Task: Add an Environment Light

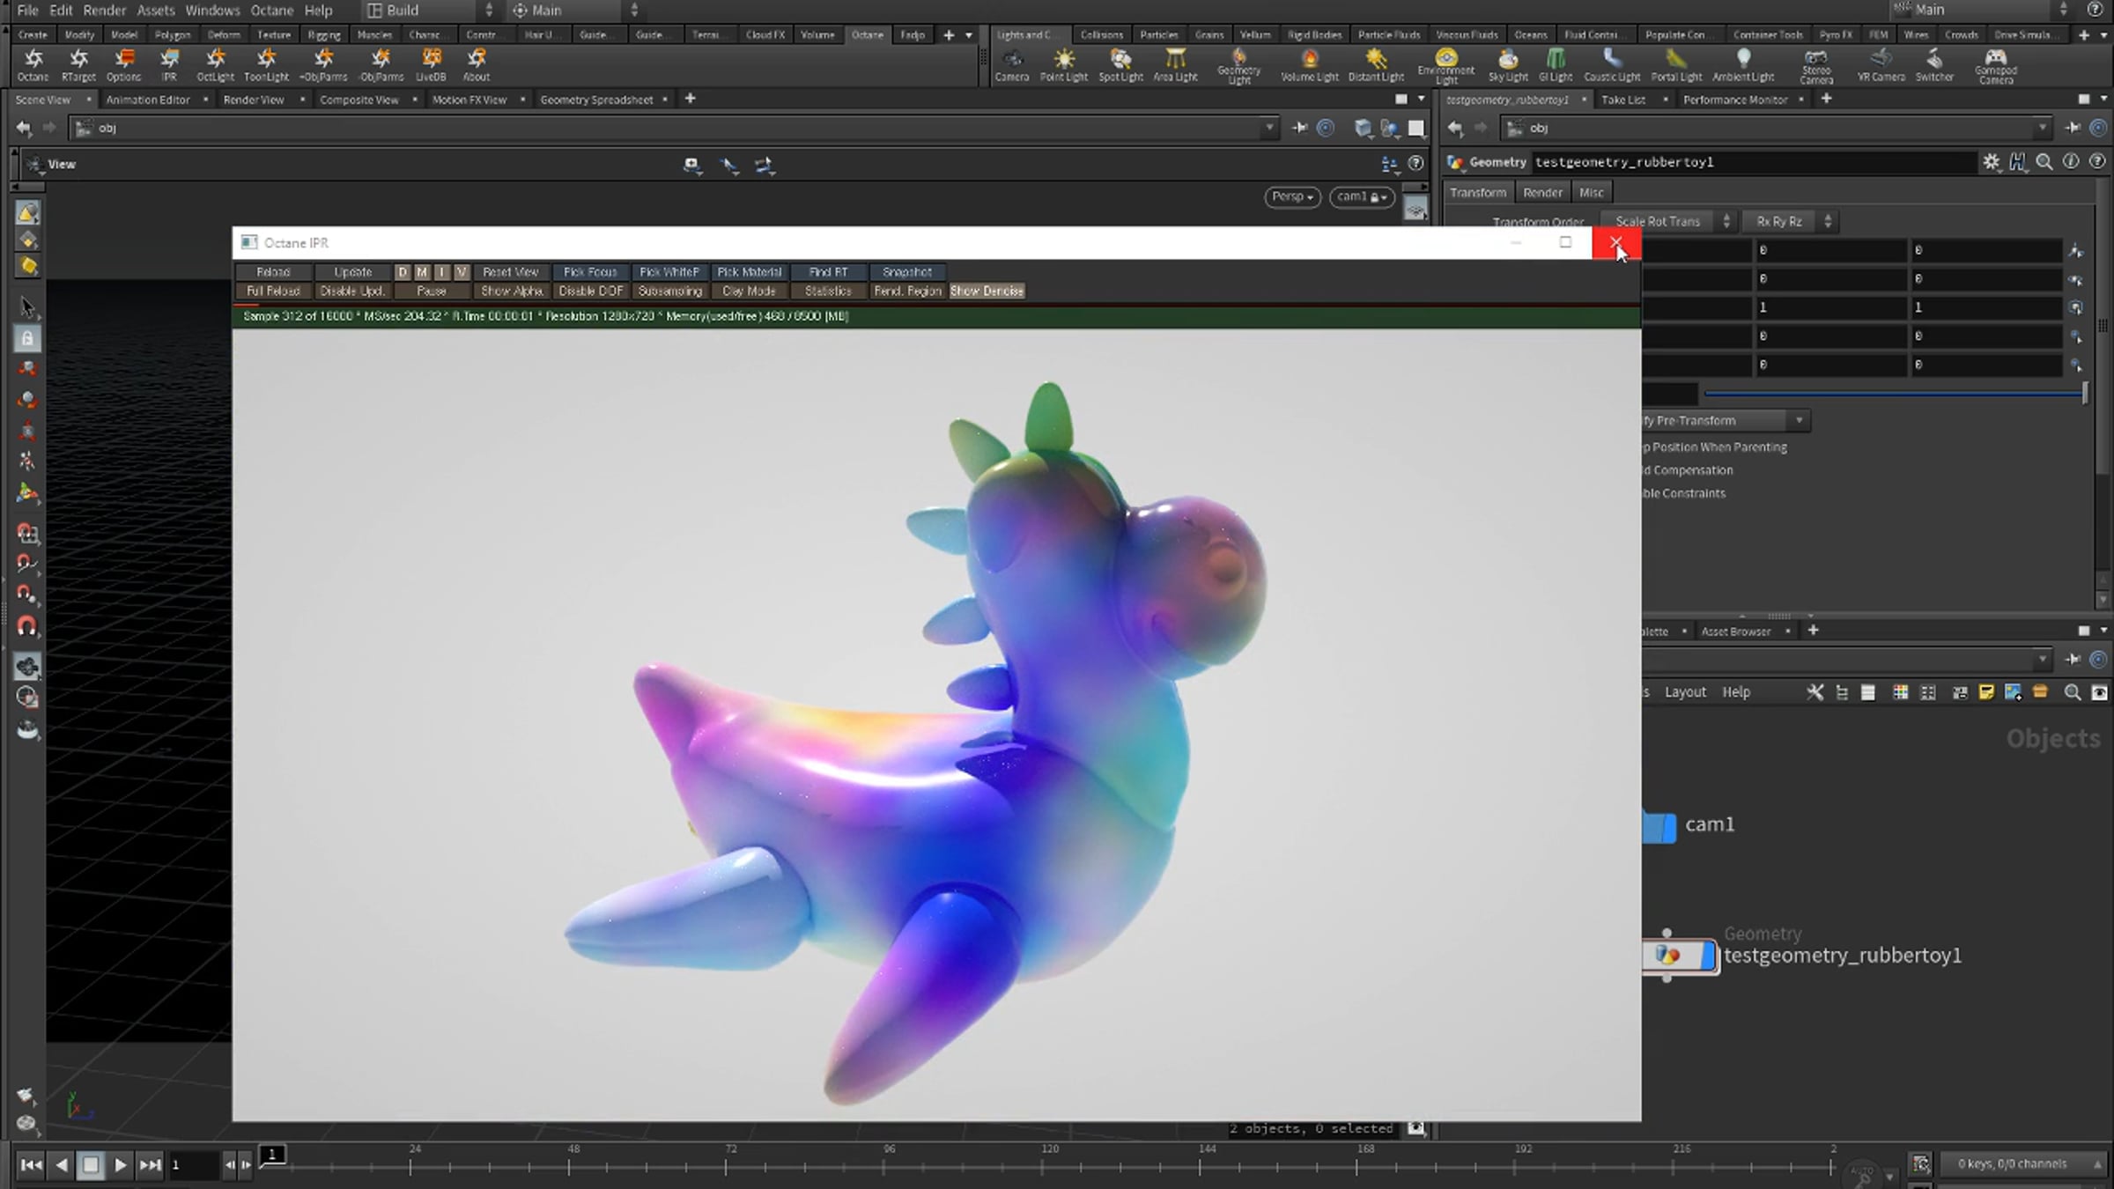Action: (x=1445, y=66)
